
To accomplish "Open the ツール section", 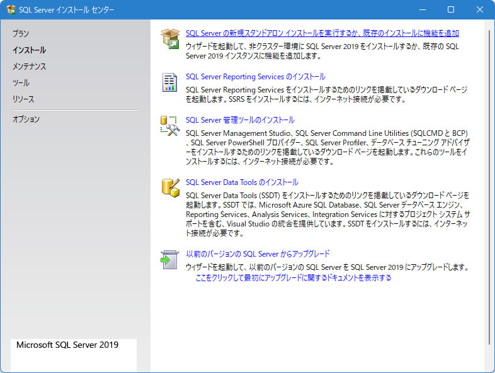I will (21, 82).
